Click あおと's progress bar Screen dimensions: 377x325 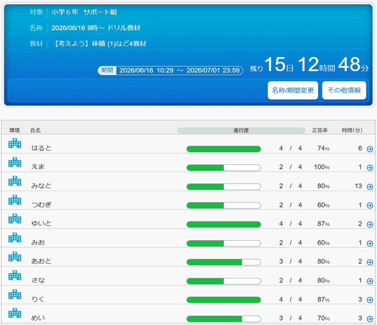(x=223, y=262)
